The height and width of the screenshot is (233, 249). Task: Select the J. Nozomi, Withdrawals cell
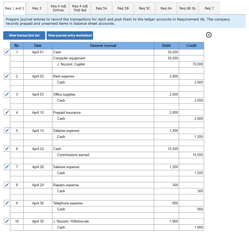tap(103, 221)
